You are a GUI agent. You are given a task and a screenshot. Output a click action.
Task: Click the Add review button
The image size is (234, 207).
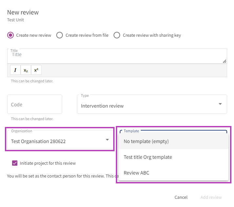211,197
